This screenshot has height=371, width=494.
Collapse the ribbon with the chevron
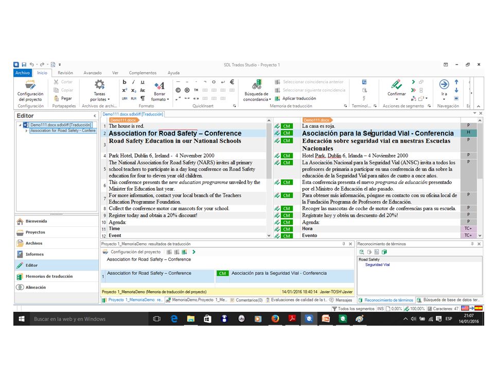point(479,106)
